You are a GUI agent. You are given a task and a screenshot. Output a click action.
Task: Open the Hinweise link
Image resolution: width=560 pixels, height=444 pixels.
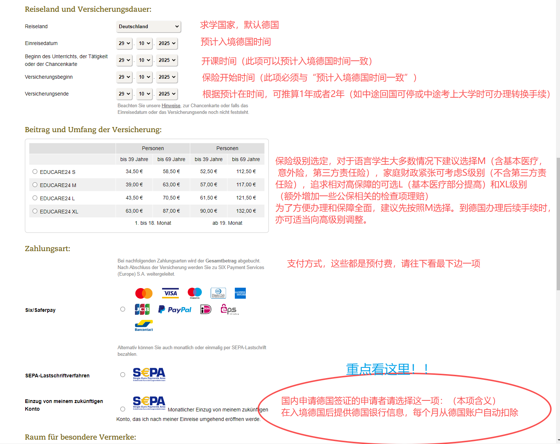pyautogui.click(x=171, y=106)
